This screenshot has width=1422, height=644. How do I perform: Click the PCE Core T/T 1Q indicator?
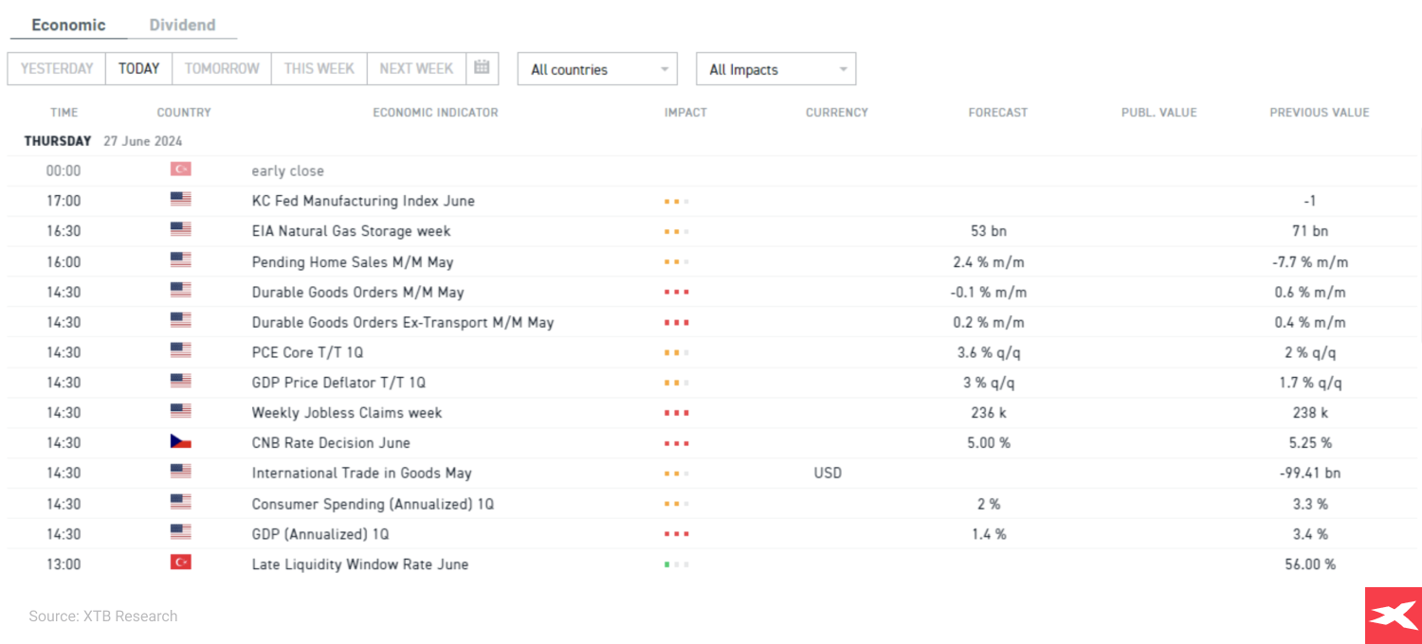point(307,352)
